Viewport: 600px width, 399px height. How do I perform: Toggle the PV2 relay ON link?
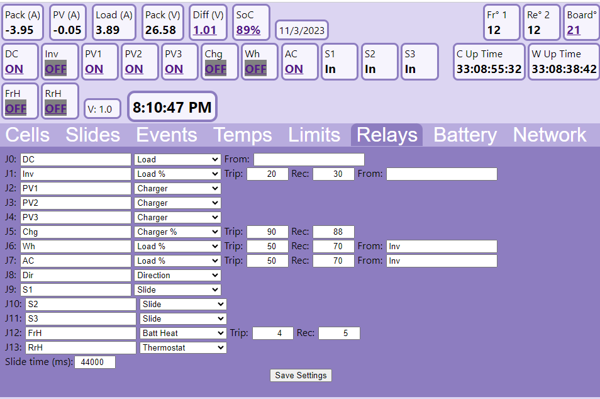pos(134,69)
